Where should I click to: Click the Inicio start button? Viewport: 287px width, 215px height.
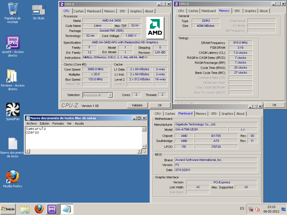coord(8,209)
